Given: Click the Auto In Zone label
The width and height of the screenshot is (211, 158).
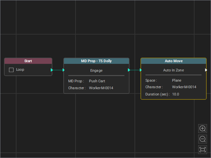Looking at the screenshot, I should pyautogui.click(x=173, y=70).
